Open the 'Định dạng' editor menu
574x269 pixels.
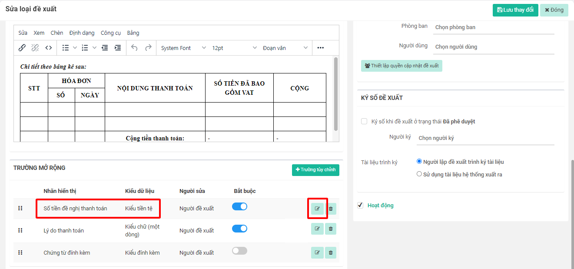82,33
